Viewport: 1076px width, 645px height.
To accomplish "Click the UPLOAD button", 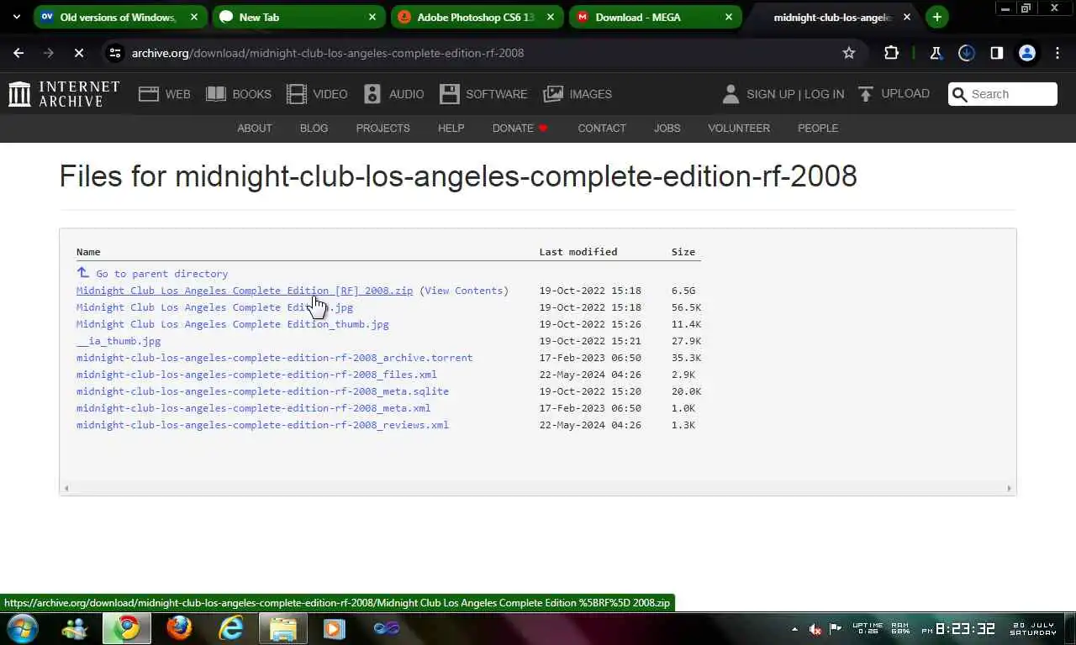I will pos(894,94).
